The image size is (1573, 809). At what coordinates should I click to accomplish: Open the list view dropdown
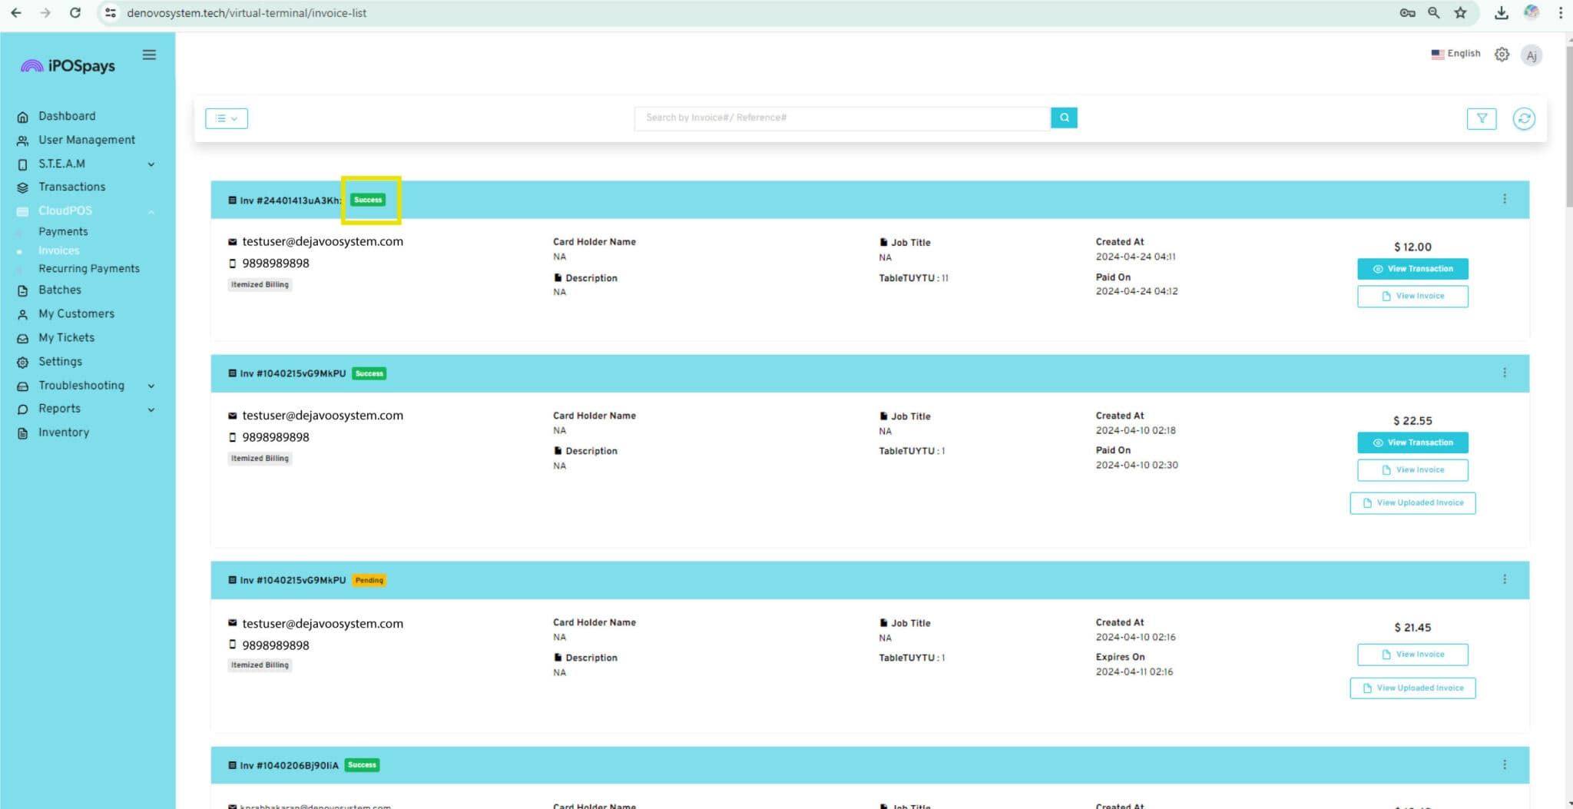coord(226,118)
